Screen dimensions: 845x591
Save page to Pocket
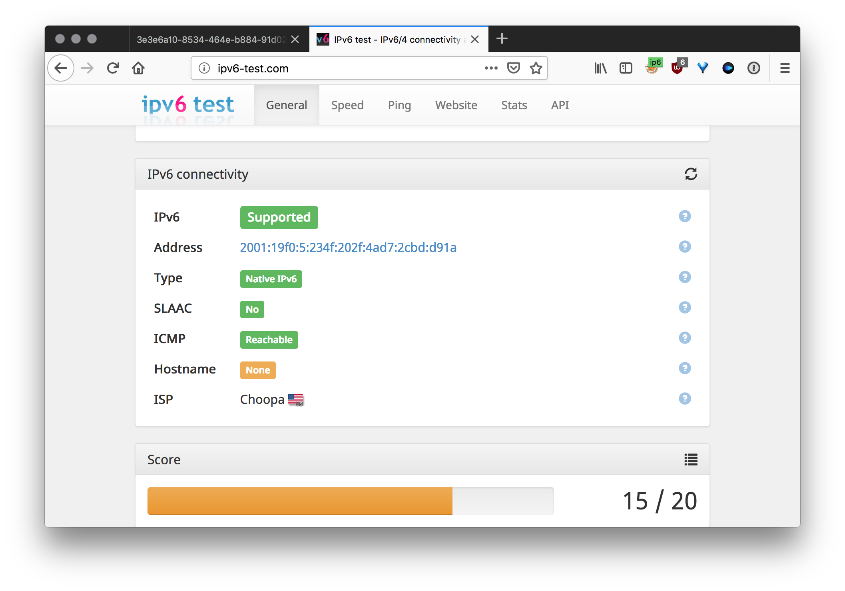pos(513,68)
